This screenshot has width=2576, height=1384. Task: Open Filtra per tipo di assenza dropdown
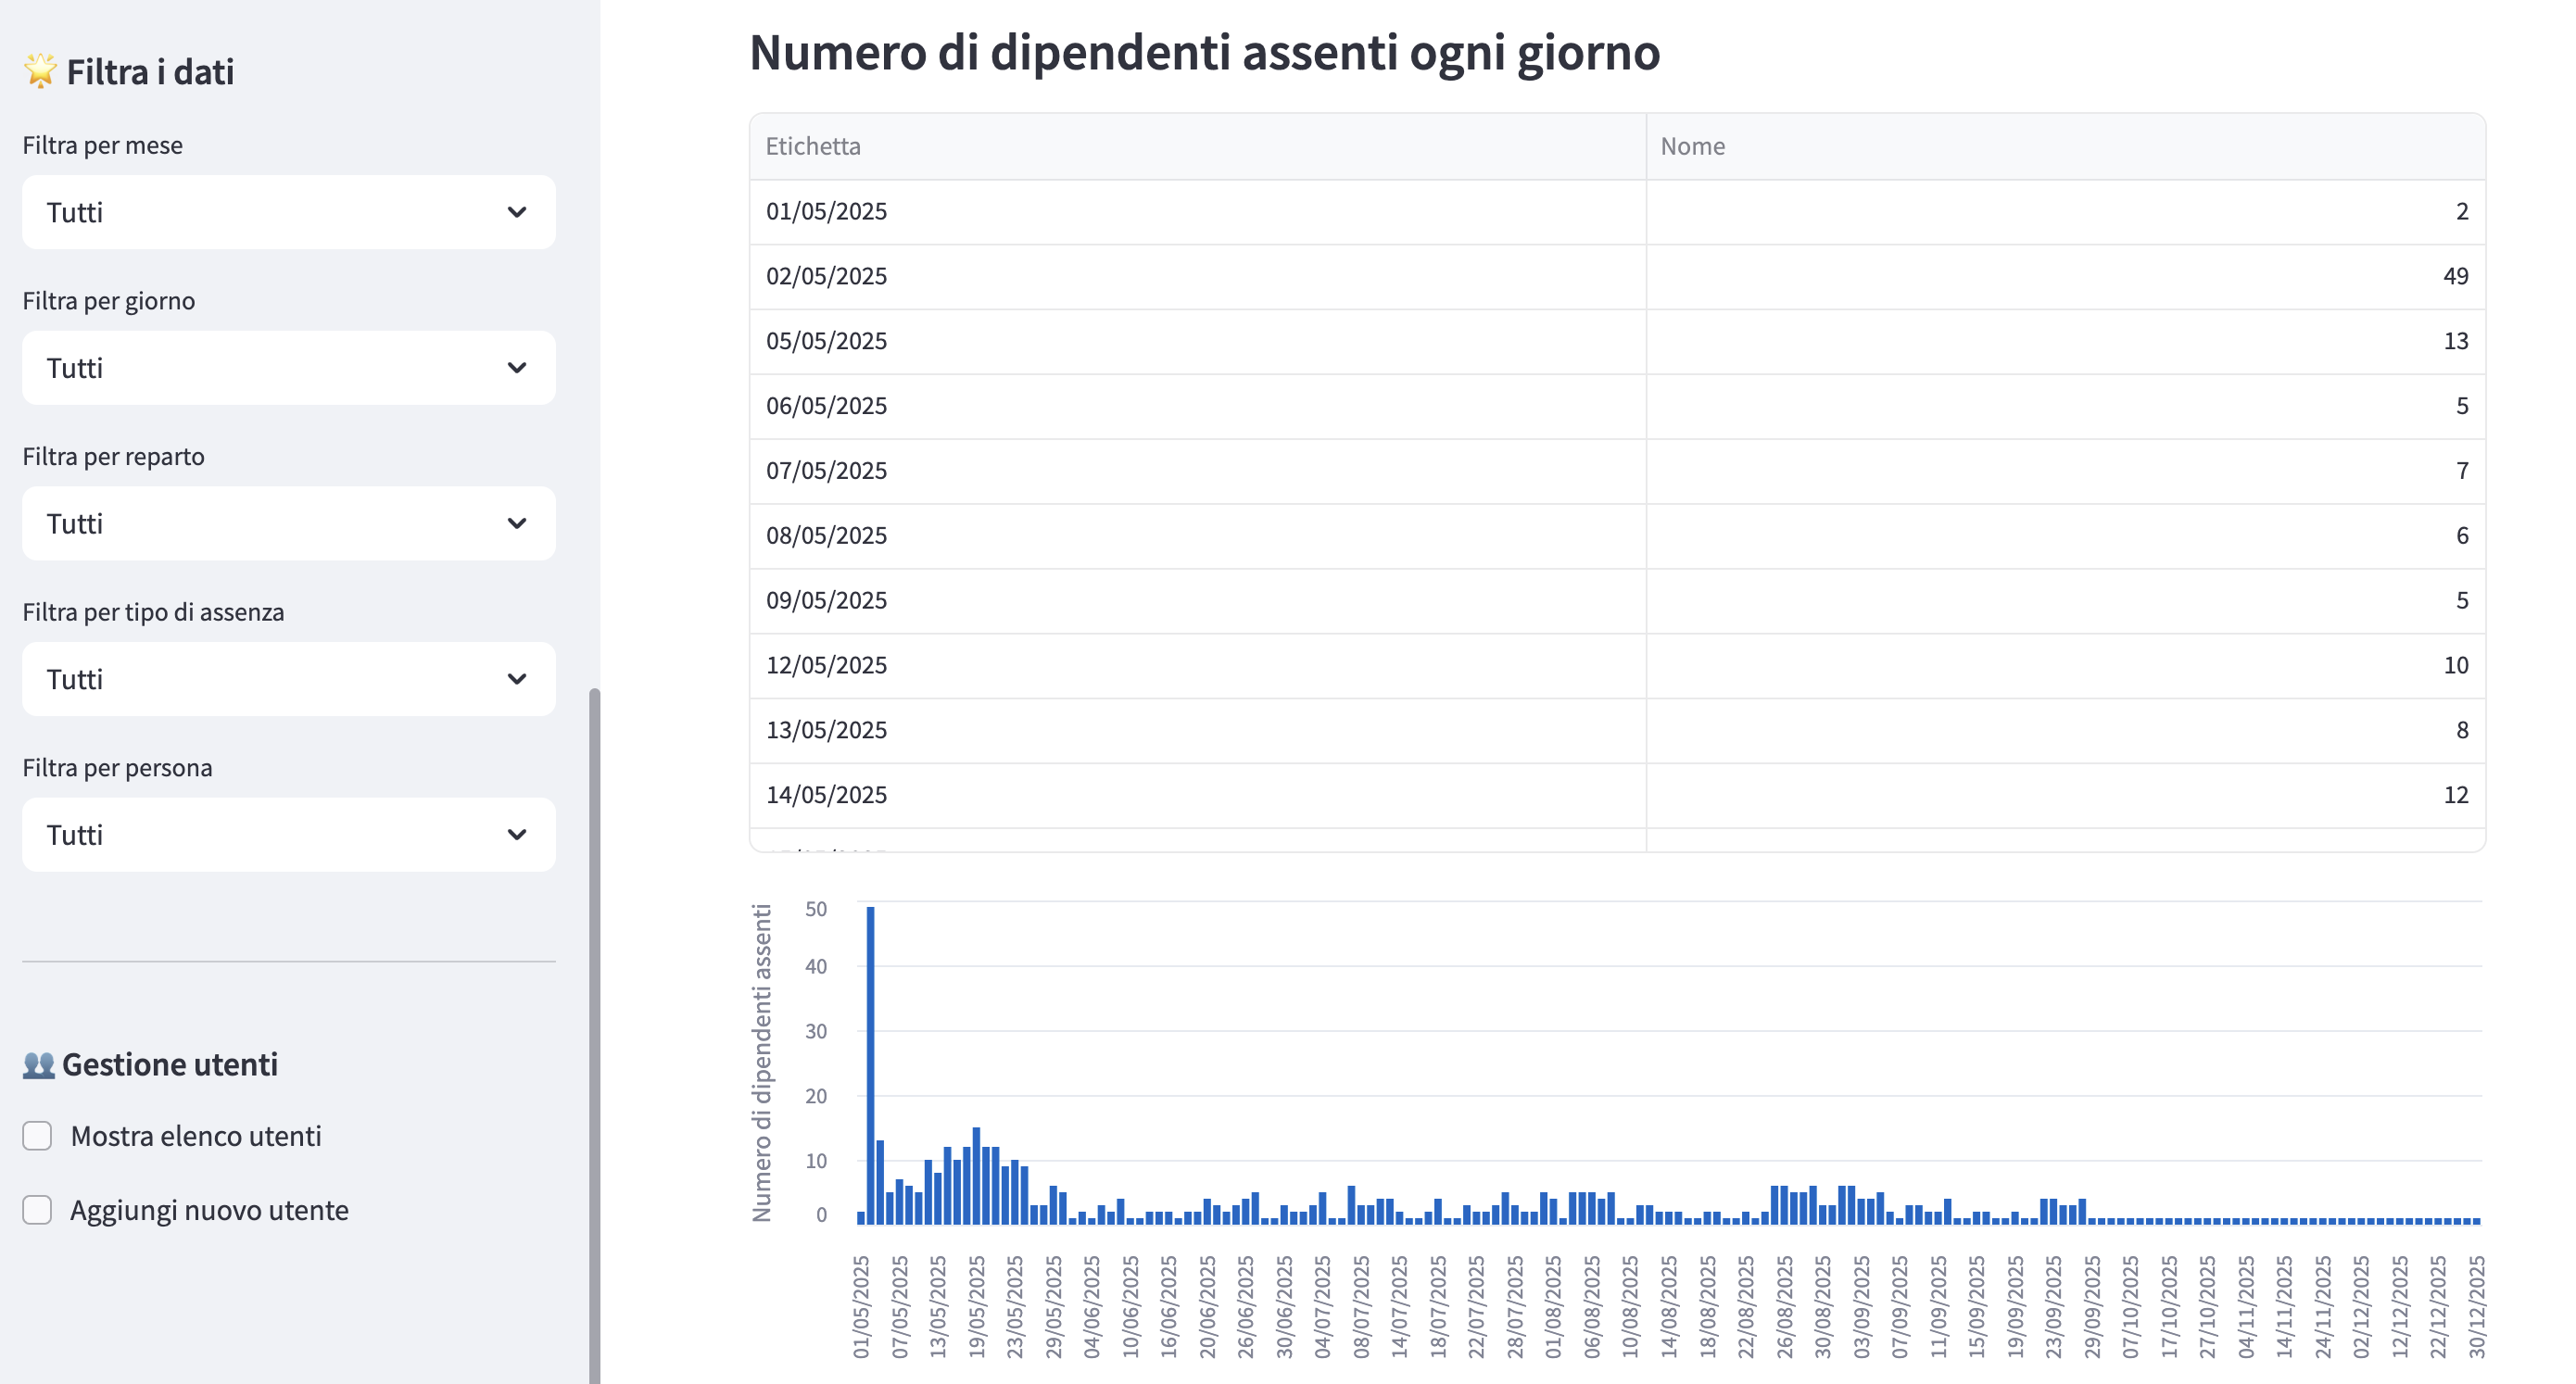click(x=288, y=679)
